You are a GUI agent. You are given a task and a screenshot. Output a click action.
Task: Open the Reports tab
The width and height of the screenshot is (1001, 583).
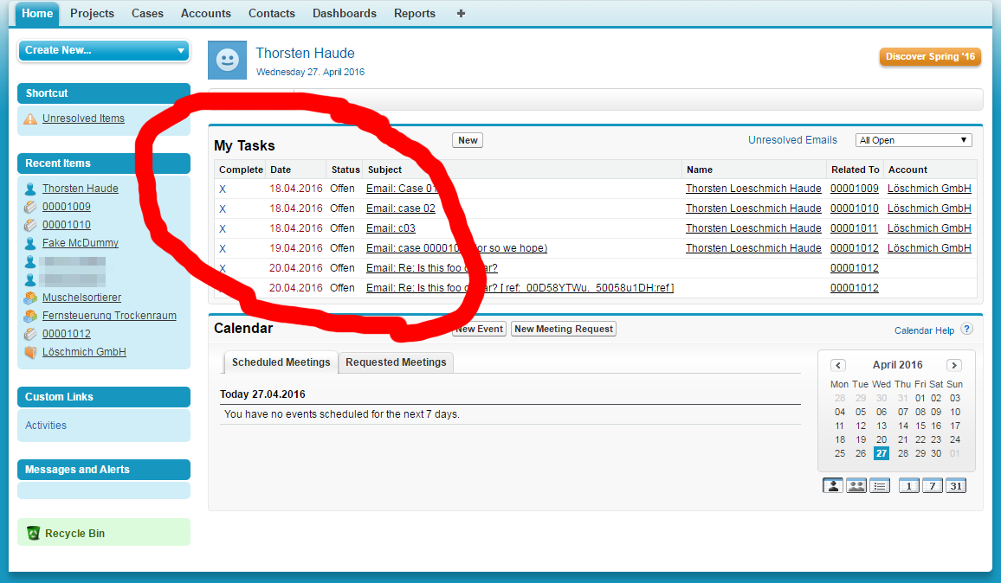click(414, 13)
